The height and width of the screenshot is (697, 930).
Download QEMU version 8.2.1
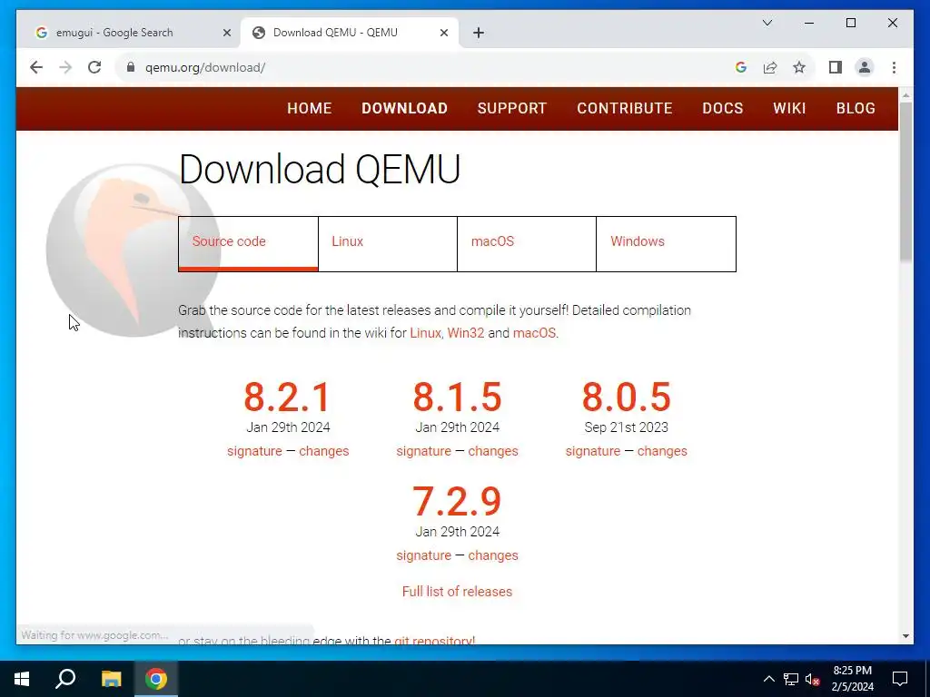coord(288,397)
